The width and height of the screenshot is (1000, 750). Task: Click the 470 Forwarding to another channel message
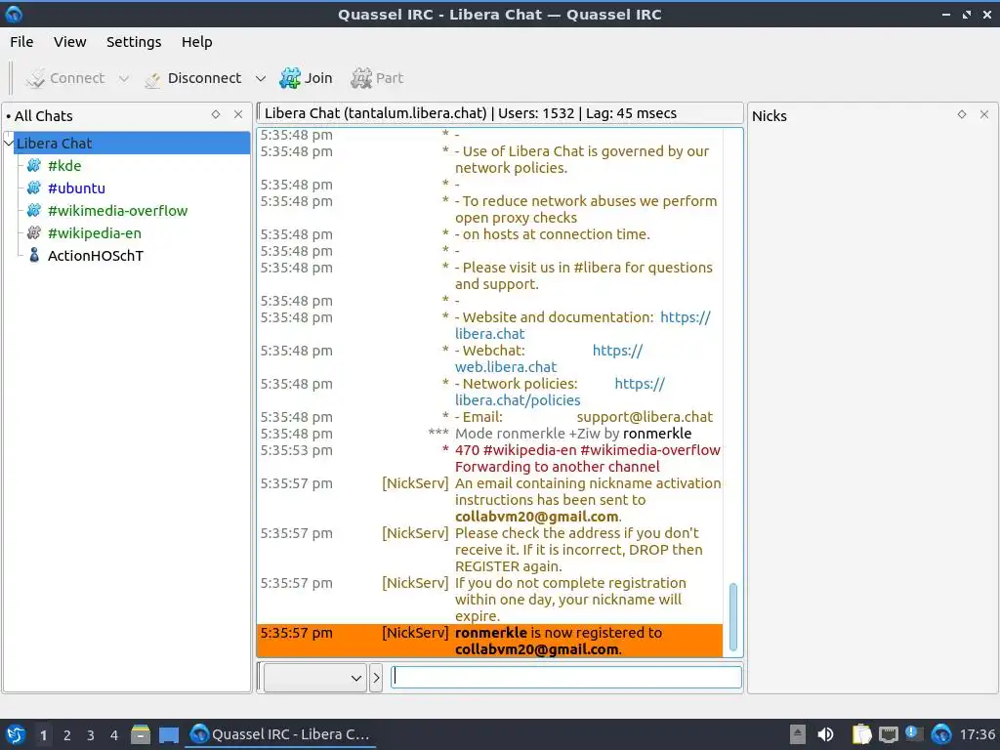(x=587, y=459)
